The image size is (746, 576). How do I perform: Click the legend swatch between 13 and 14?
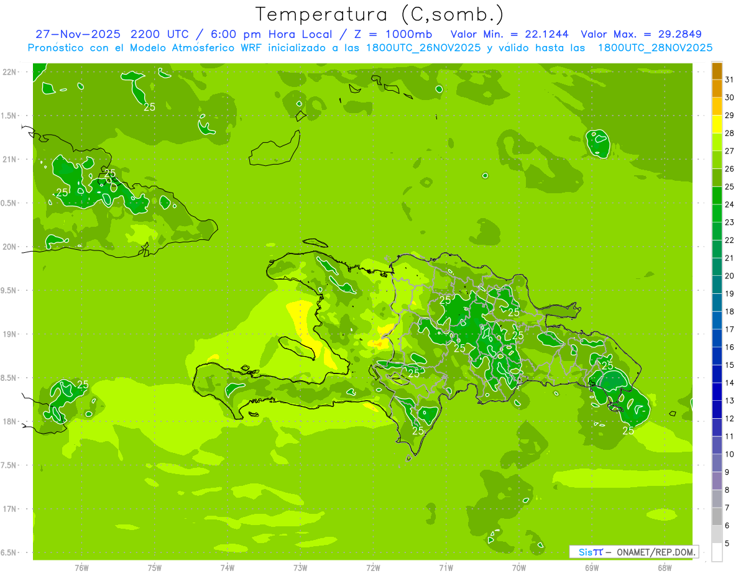717,391
